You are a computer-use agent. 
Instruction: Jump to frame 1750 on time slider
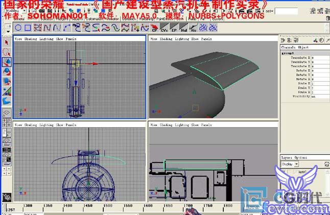208,205
